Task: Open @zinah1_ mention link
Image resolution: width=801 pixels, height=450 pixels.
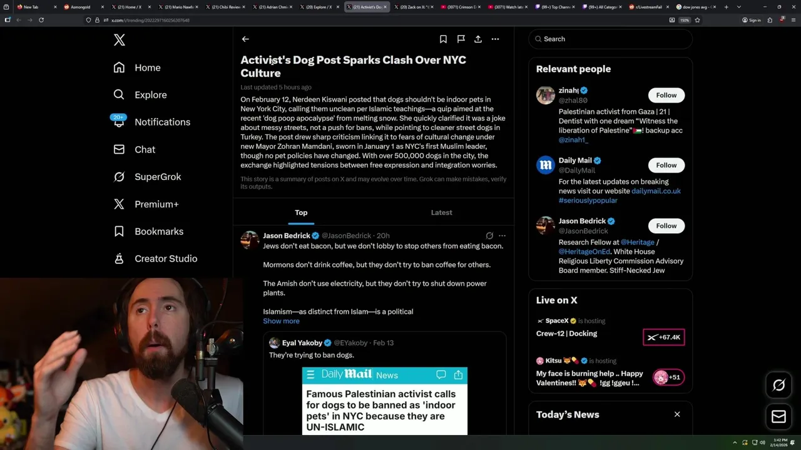Action: pos(573,140)
